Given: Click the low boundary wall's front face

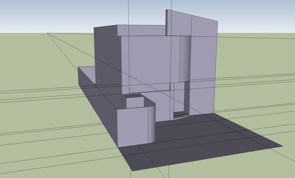Looking at the screenshot, I should 133,127.
